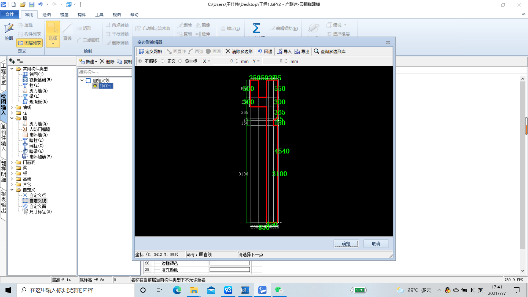Viewport: 528px width, 297px height.
Task: Collapse the 常用构件类型 tree node
Action: 12,69
